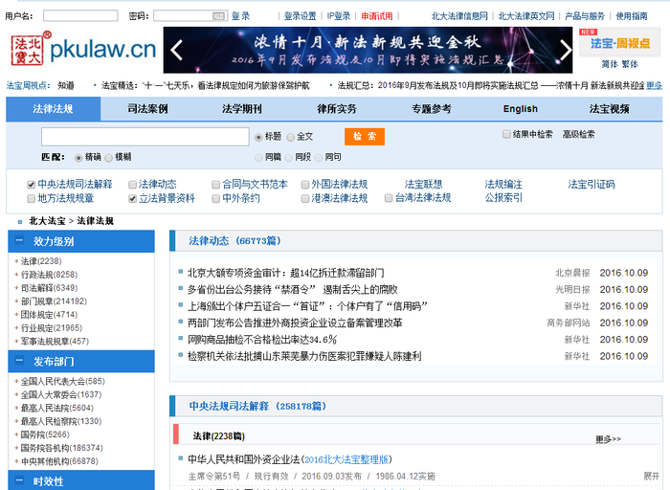Viewport: 670px width, 490px height.
Task: Click the bullet icon beside 北京大额专项资金审计 news
Action: 180,273
